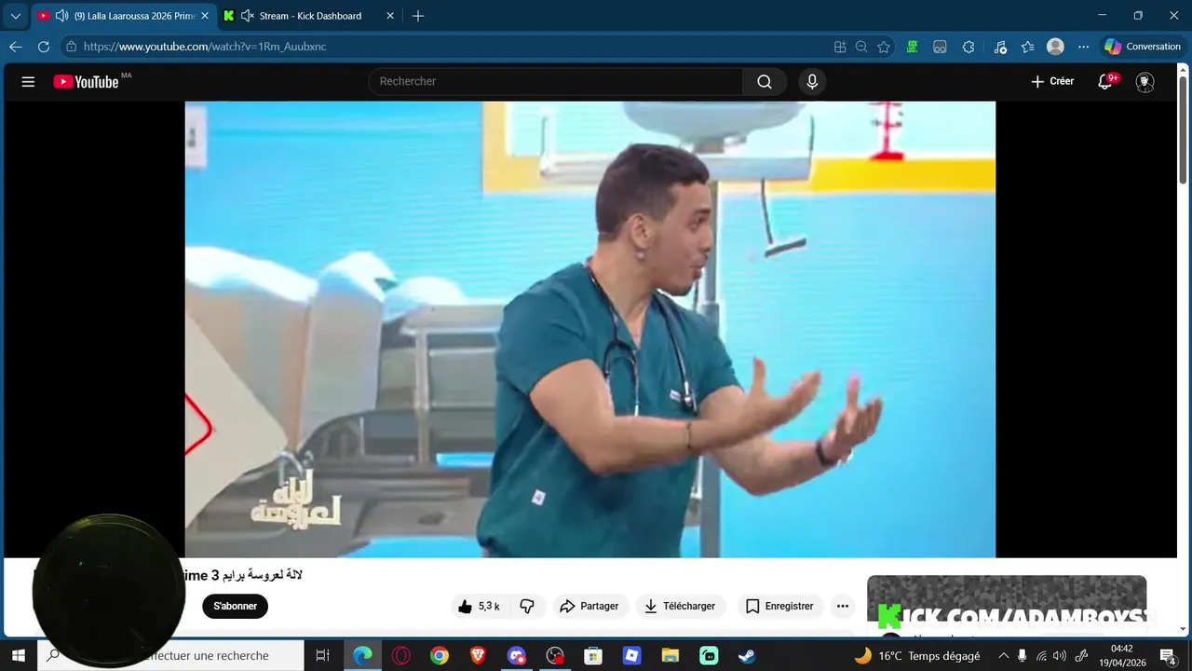
Task: Open Roblox from the taskbar
Action: 631,656
